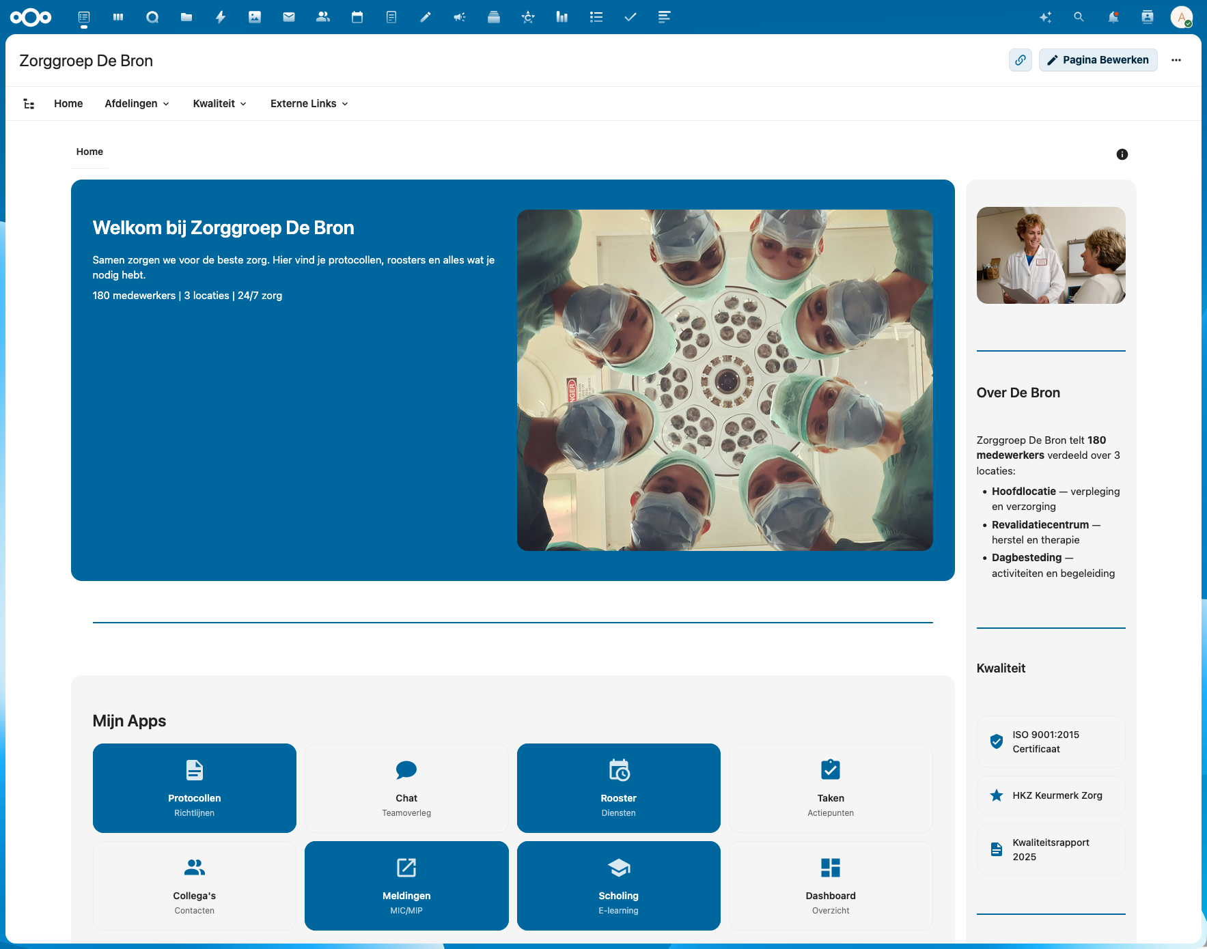Screen dimensions: 1207x949
Task: Expand the Kwaliteit dropdown menu
Action: coord(220,104)
